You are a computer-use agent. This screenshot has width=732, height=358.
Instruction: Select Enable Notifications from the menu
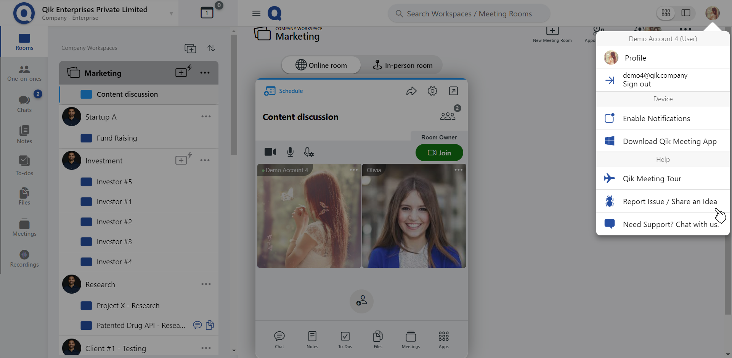656,118
